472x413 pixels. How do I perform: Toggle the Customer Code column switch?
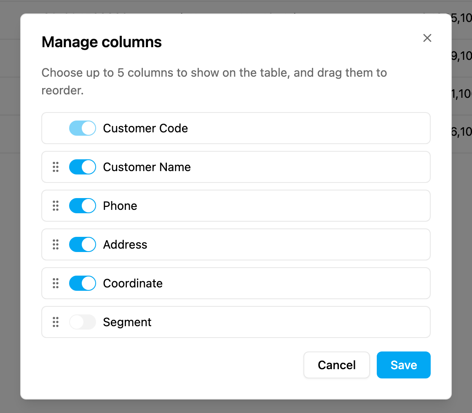pyautogui.click(x=83, y=128)
